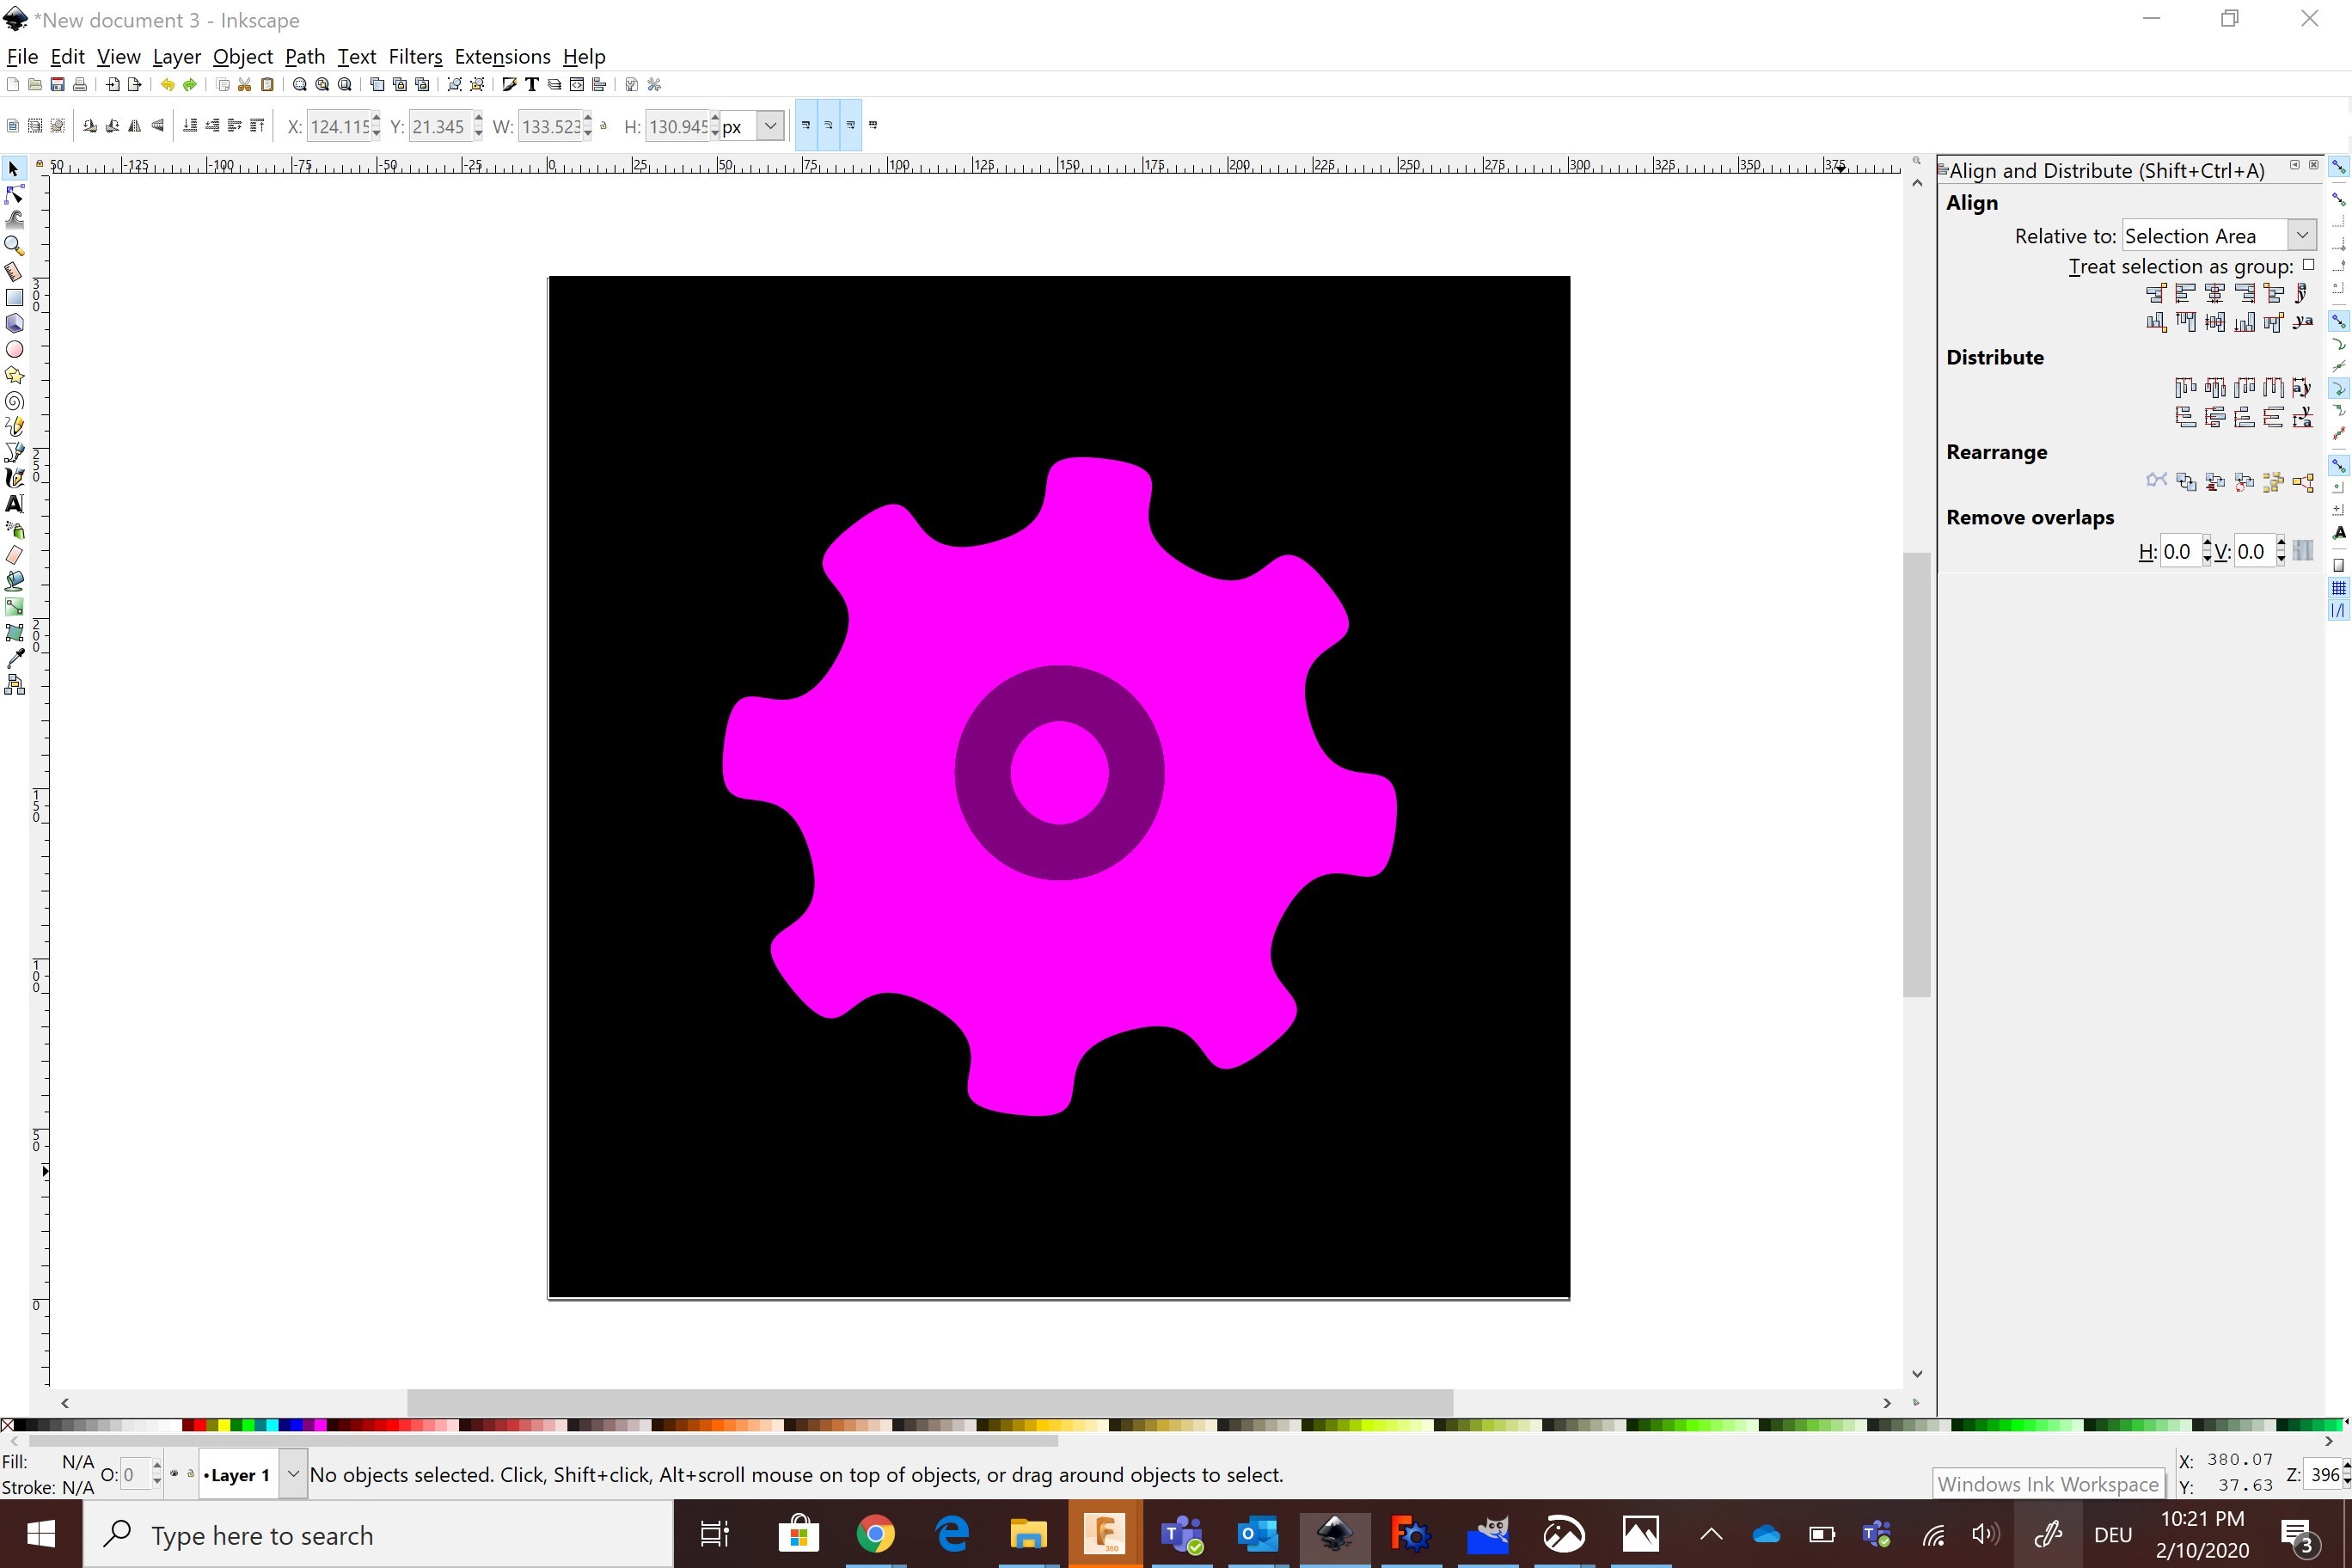Screen dimensions: 2352x1568
Task: Pick the Star and polygon tool
Action: 14,375
